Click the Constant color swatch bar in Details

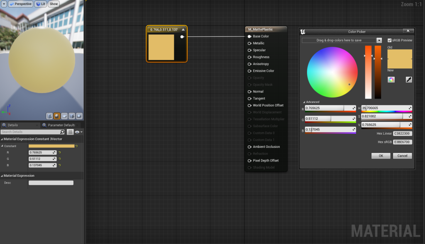[51, 146]
